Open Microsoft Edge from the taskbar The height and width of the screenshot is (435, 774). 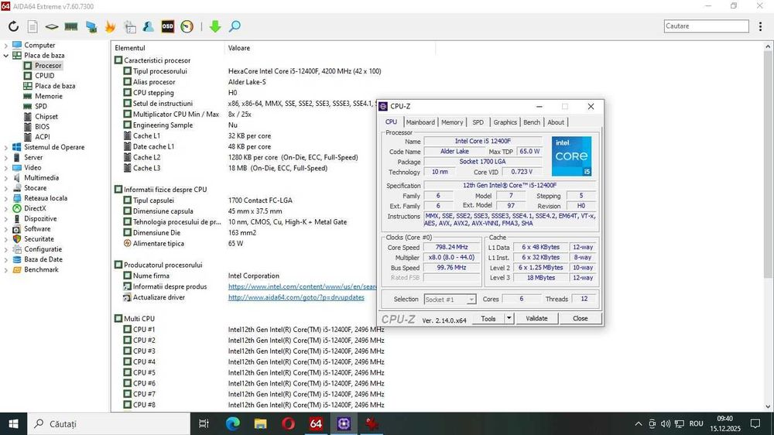pos(232,423)
